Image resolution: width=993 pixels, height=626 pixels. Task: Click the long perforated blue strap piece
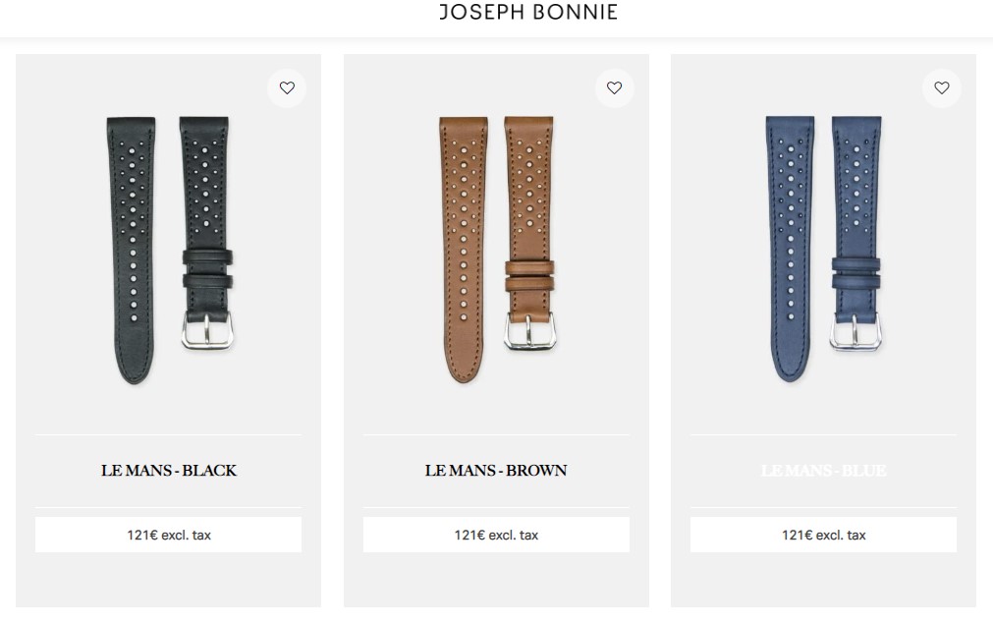[x=790, y=250]
